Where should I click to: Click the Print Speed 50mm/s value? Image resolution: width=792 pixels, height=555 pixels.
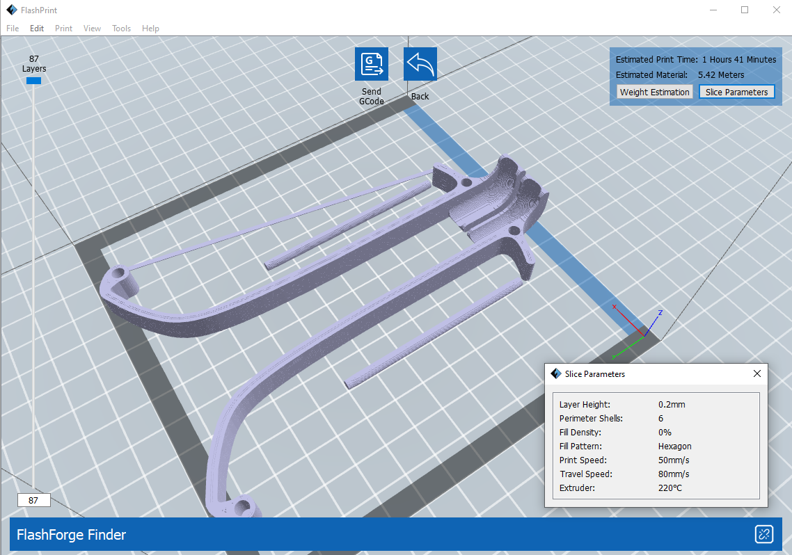(674, 460)
